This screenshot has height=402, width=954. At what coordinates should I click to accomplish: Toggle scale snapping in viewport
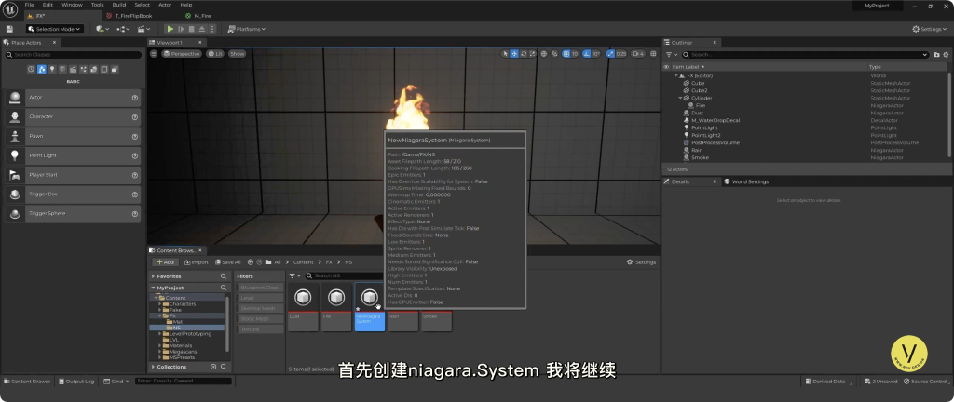tap(610, 53)
